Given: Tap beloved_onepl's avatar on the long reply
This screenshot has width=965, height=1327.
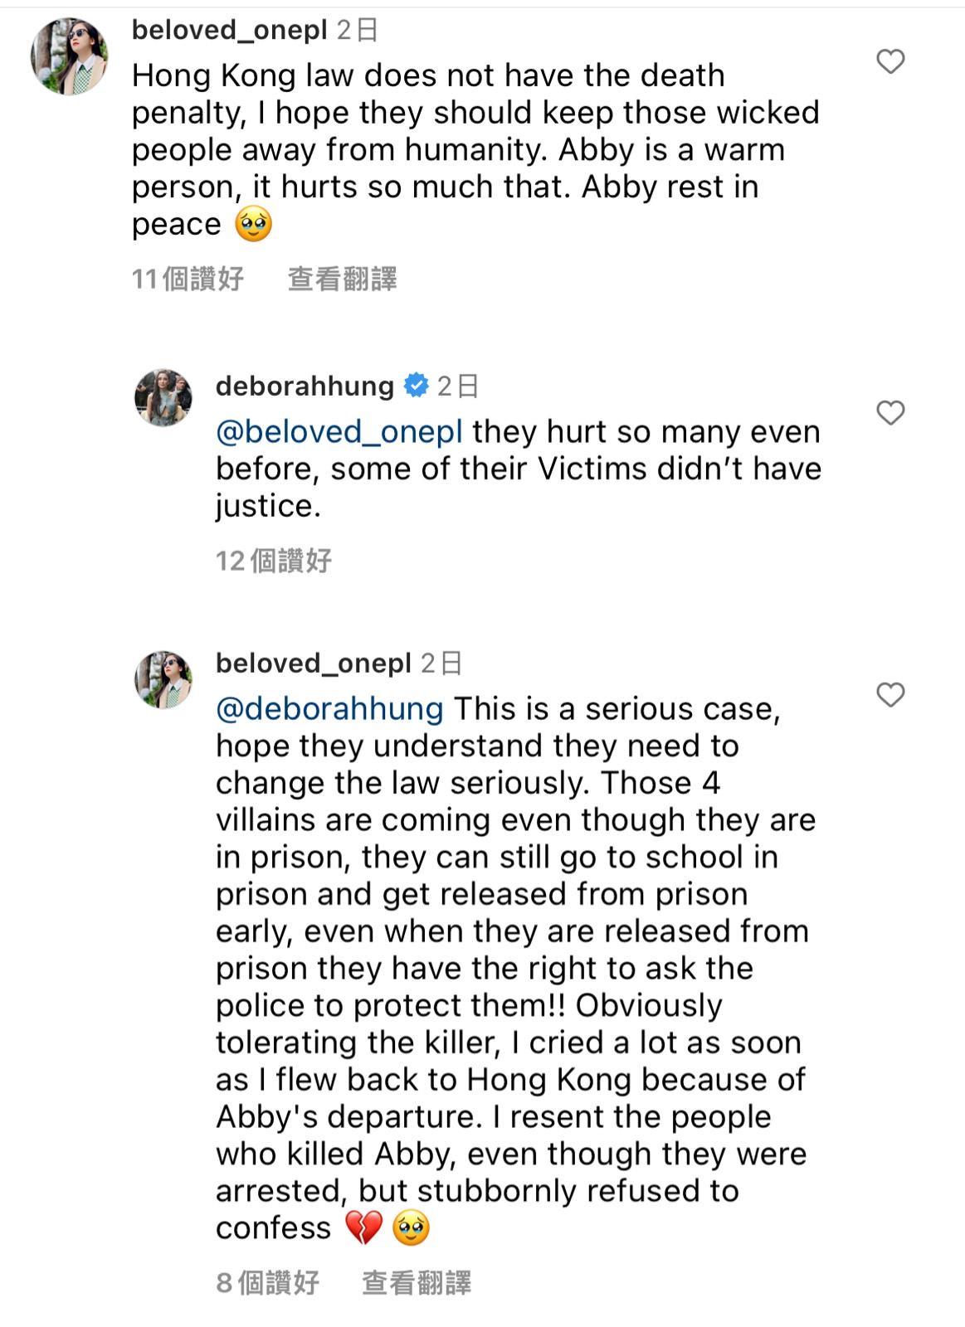Looking at the screenshot, I should click(163, 680).
